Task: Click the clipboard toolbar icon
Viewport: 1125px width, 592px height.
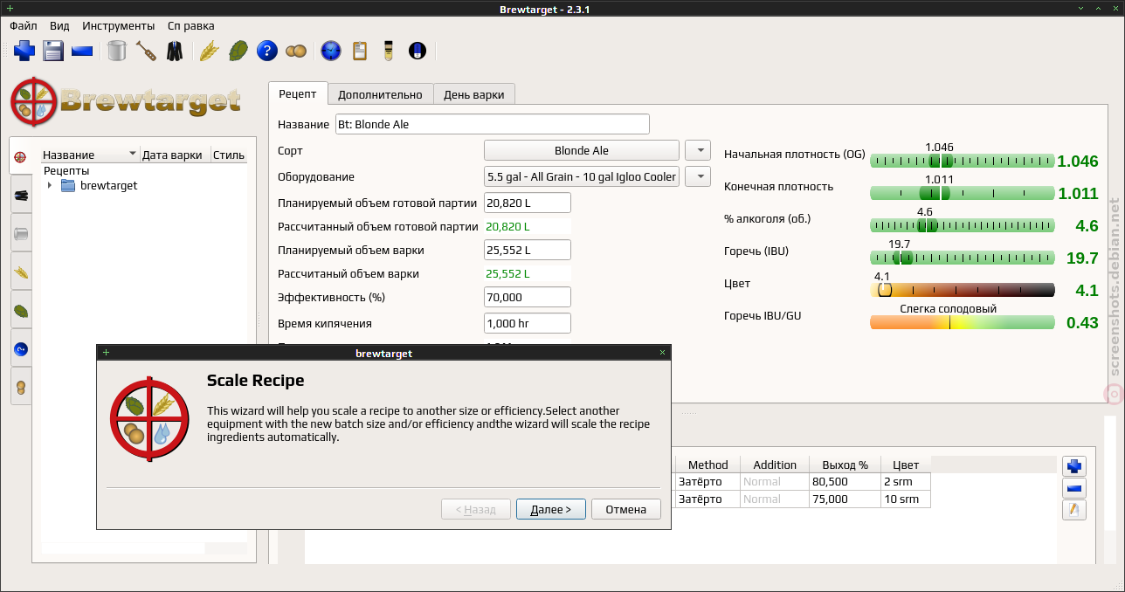Action: coord(359,51)
